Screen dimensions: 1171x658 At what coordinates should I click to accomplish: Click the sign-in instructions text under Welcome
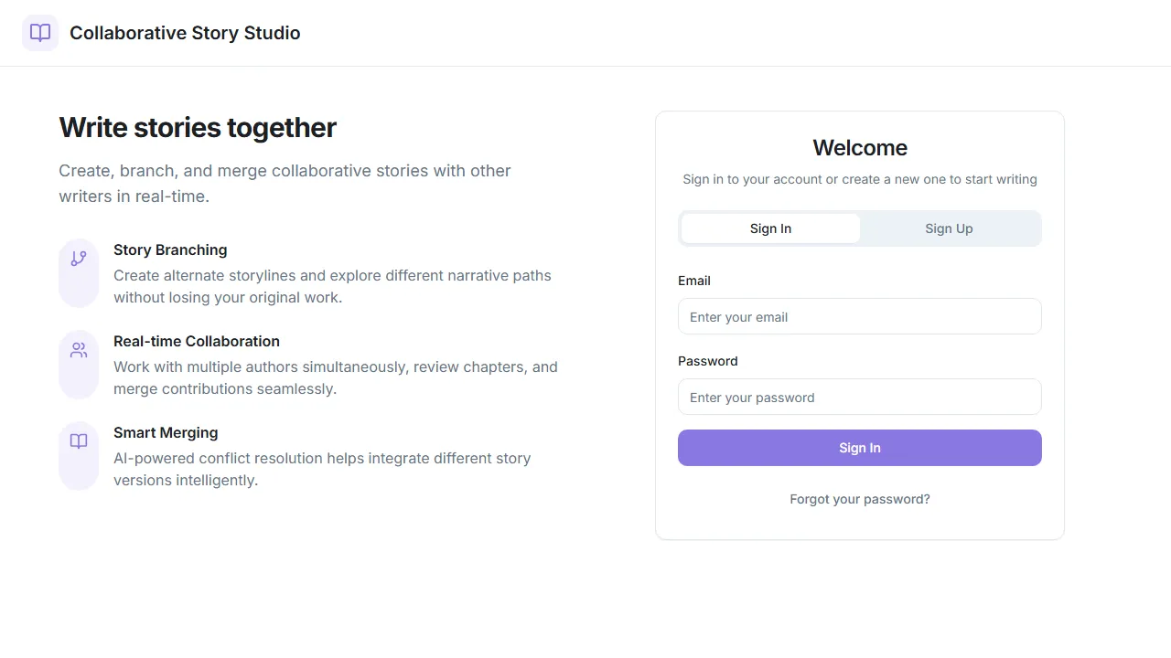click(x=859, y=179)
